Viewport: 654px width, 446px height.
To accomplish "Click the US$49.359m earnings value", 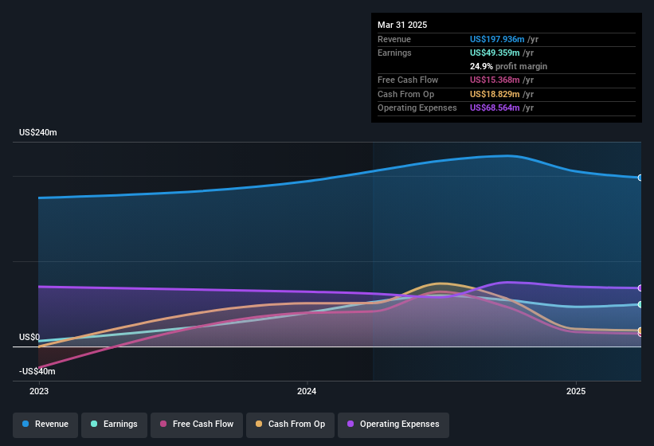I will [x=495, y=53].
